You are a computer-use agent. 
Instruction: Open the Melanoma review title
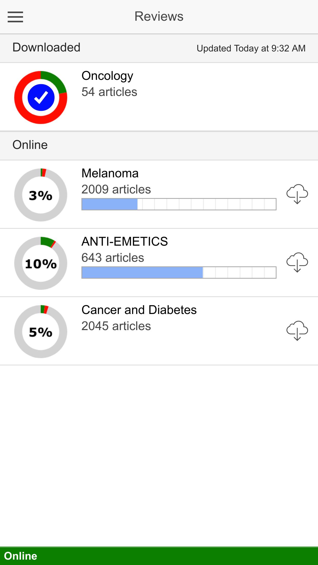(x=110, y=173)
